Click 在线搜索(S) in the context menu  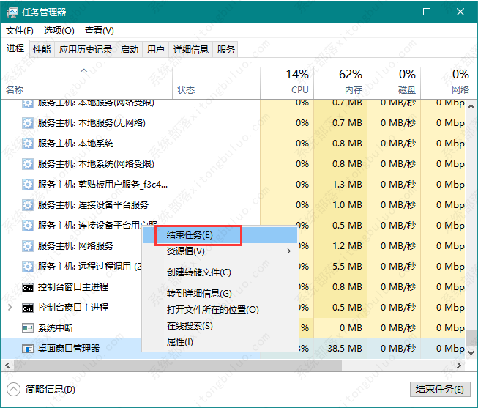[x=190, y=326]
